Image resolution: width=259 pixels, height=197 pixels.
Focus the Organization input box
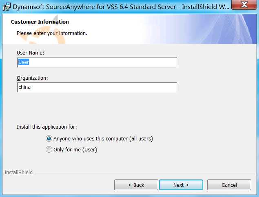tap(97, 87)
